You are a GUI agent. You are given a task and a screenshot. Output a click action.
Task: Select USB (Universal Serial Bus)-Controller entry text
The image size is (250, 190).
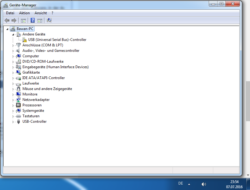pos(57,40)
